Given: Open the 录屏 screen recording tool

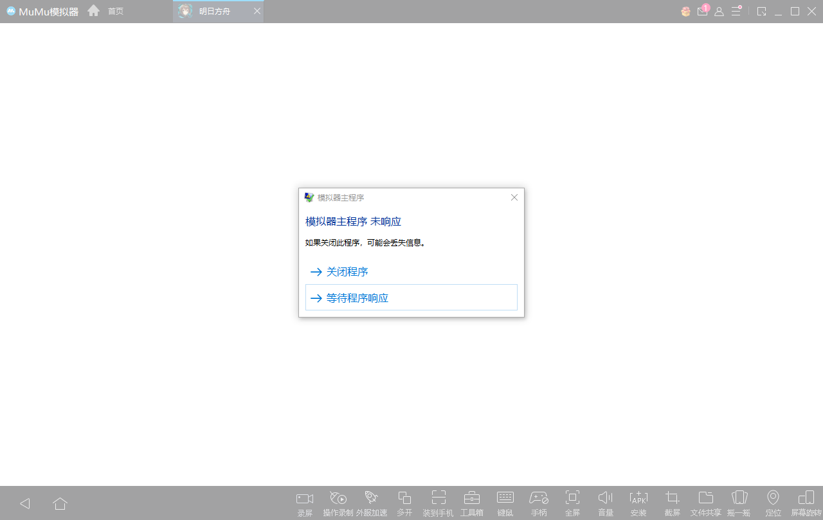Looking at the screenshot, I should click(305, 503).
